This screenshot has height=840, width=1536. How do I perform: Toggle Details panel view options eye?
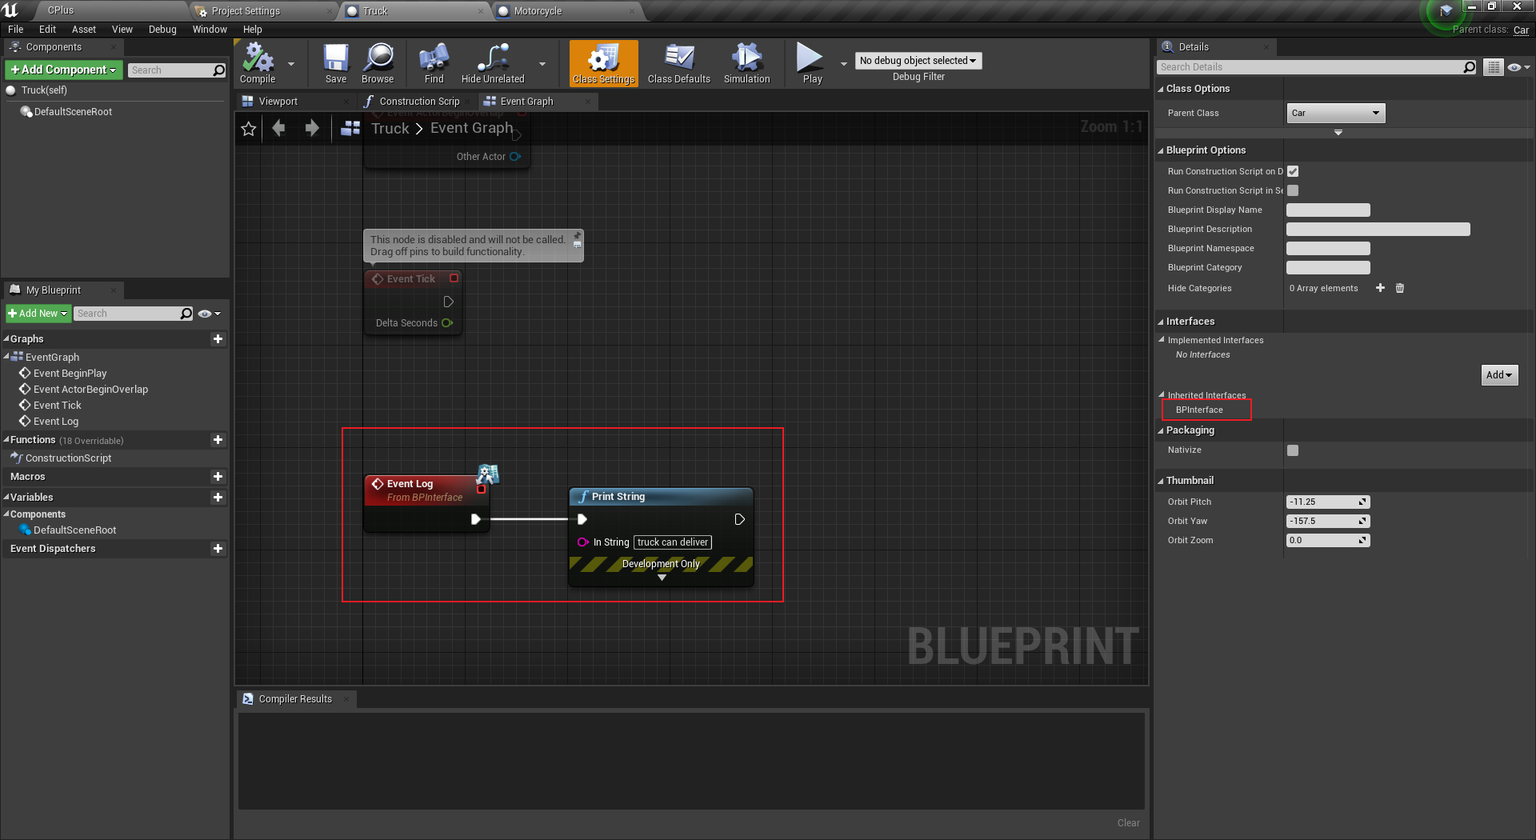(1518, 67)
